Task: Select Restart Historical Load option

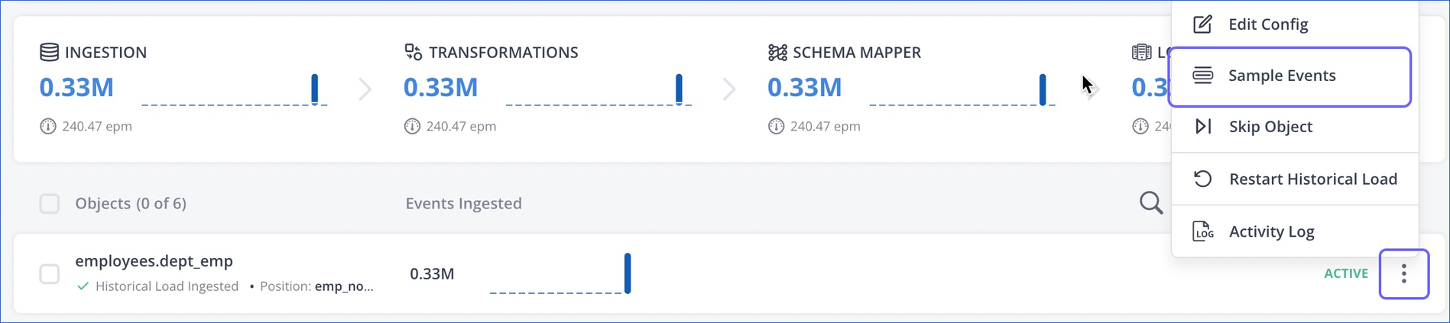Action: tap(1312, 179)
